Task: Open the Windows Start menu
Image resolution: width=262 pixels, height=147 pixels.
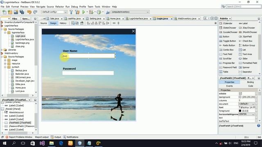Action: pyautogui.click(x=5, y=143)
